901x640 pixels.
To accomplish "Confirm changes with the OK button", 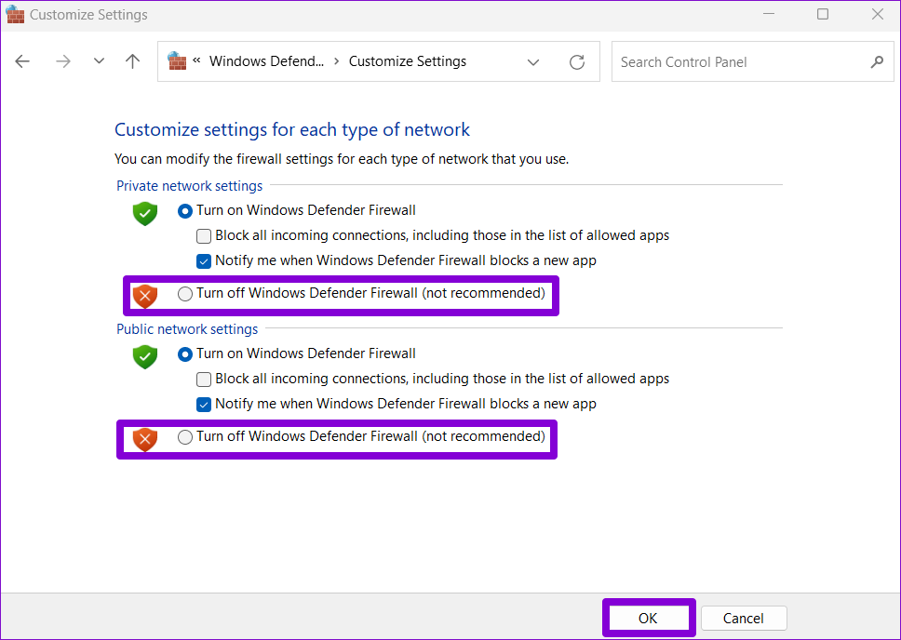I will 649,619.
